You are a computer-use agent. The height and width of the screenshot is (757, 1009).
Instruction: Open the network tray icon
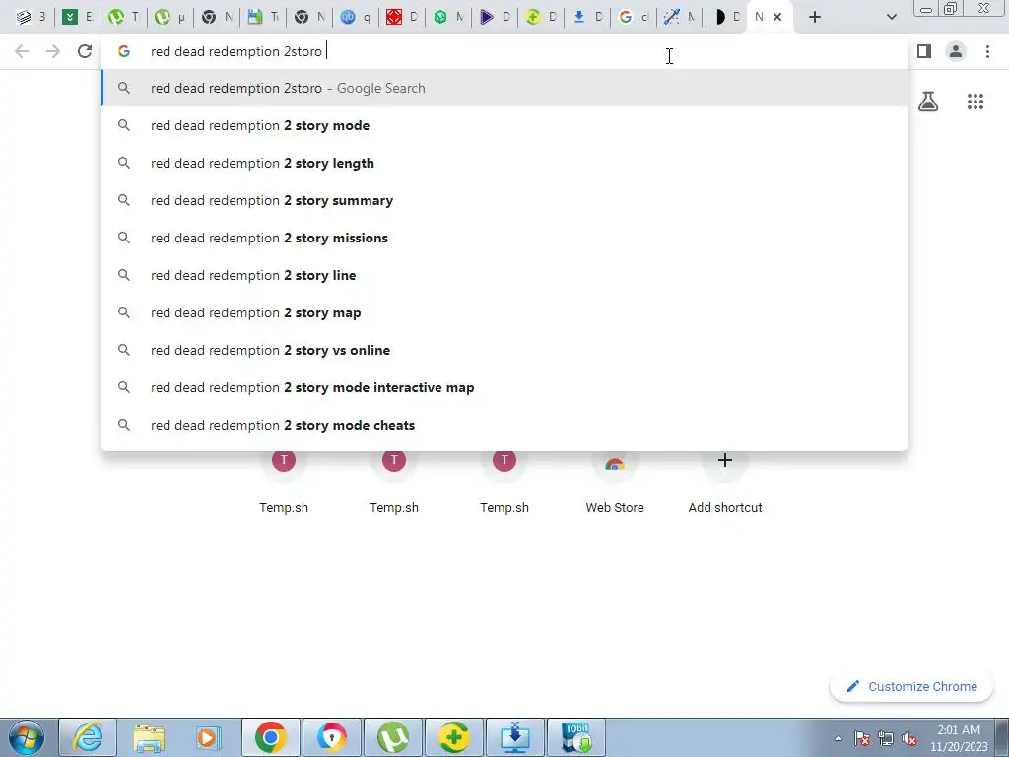pos(886,738)
